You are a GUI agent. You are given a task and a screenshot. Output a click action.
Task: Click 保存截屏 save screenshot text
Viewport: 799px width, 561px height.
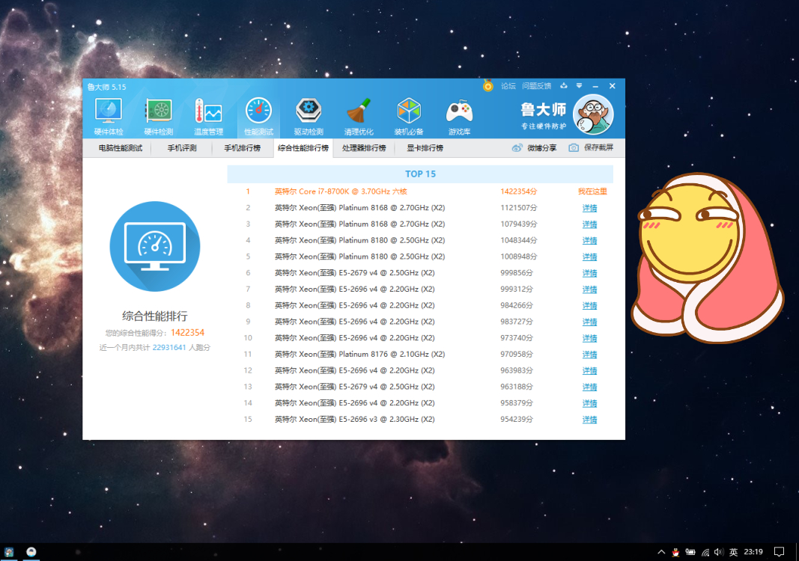pos(599,147)
